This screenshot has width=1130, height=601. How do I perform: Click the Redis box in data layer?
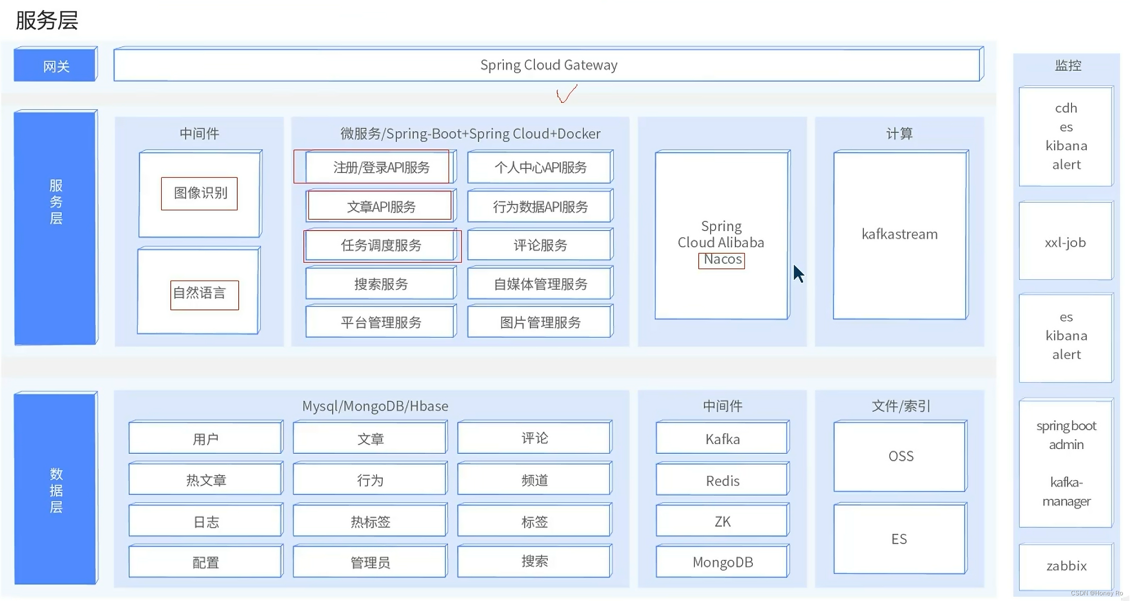[x=722, y=480]
